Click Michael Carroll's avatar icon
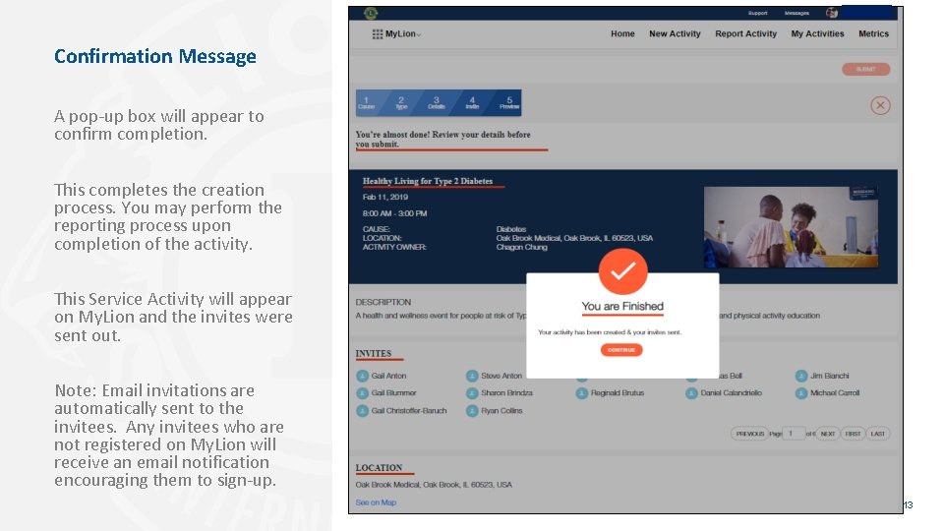 [x=801, y=393]
